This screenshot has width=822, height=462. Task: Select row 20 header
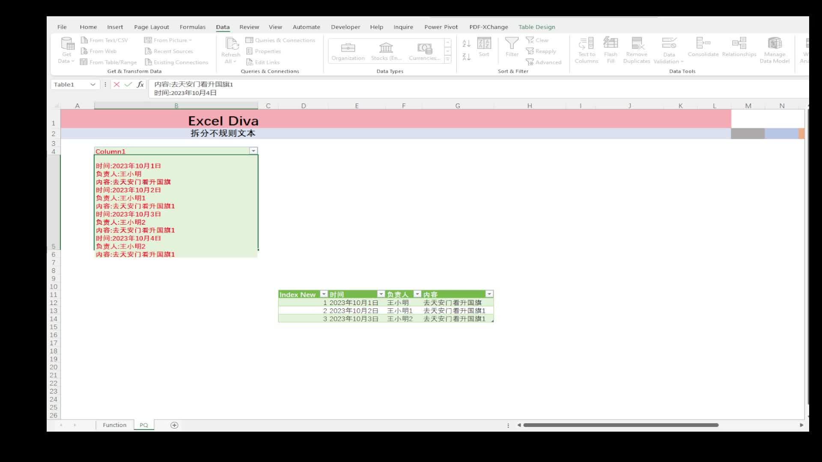[x=54, y=367]
